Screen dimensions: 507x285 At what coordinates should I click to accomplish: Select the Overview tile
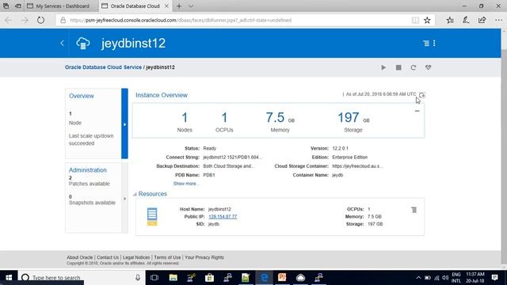(93, 123)
